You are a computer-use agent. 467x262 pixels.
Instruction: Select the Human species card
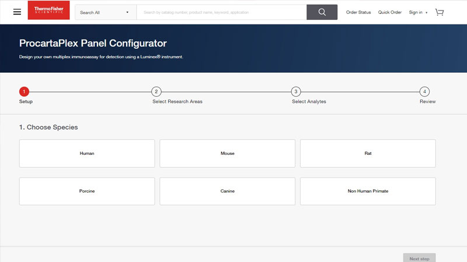[87, 153]
